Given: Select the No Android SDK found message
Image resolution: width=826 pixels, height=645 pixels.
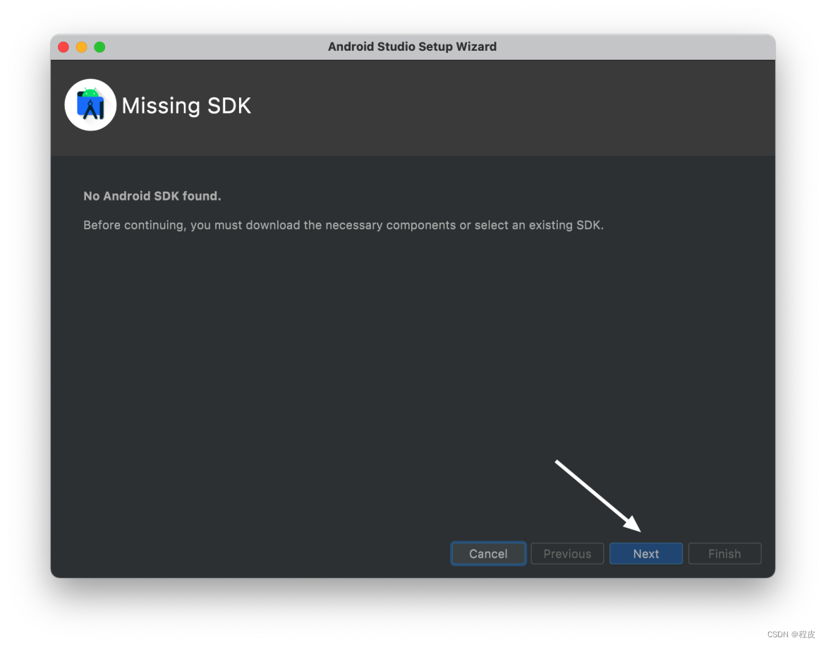Looking at the screenshot, I should pyautogui.click(x=152, y=195).
